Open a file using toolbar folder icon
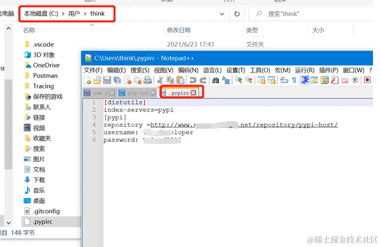 [x=97, y=80]
